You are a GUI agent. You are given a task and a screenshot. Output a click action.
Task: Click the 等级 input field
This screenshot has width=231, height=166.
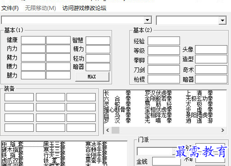click(x=164, y=50)
